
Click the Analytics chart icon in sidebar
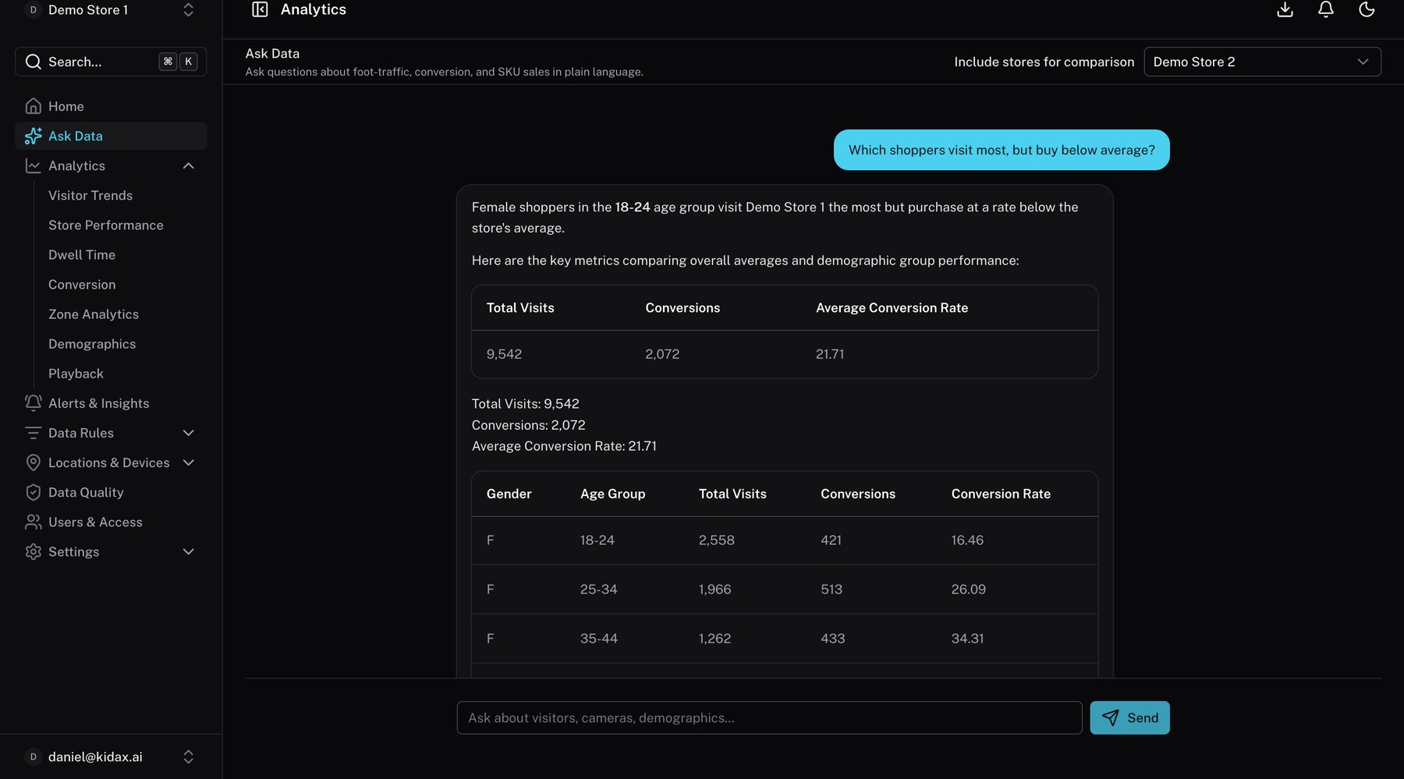pyautogui.click(x=33, y=165)
